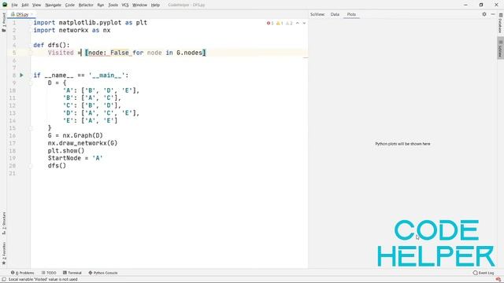The image size is (504, 283).
Task: Open the Problems tool window
Action: (23, 273)
